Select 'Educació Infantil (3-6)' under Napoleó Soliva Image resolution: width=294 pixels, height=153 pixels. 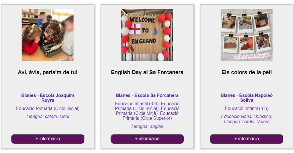246,109
